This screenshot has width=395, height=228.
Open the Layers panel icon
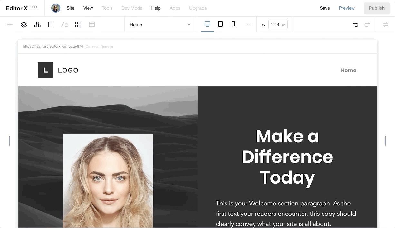pos(24,24)
